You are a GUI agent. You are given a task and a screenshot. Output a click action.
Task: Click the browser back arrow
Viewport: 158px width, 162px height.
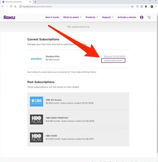point(3,6)
